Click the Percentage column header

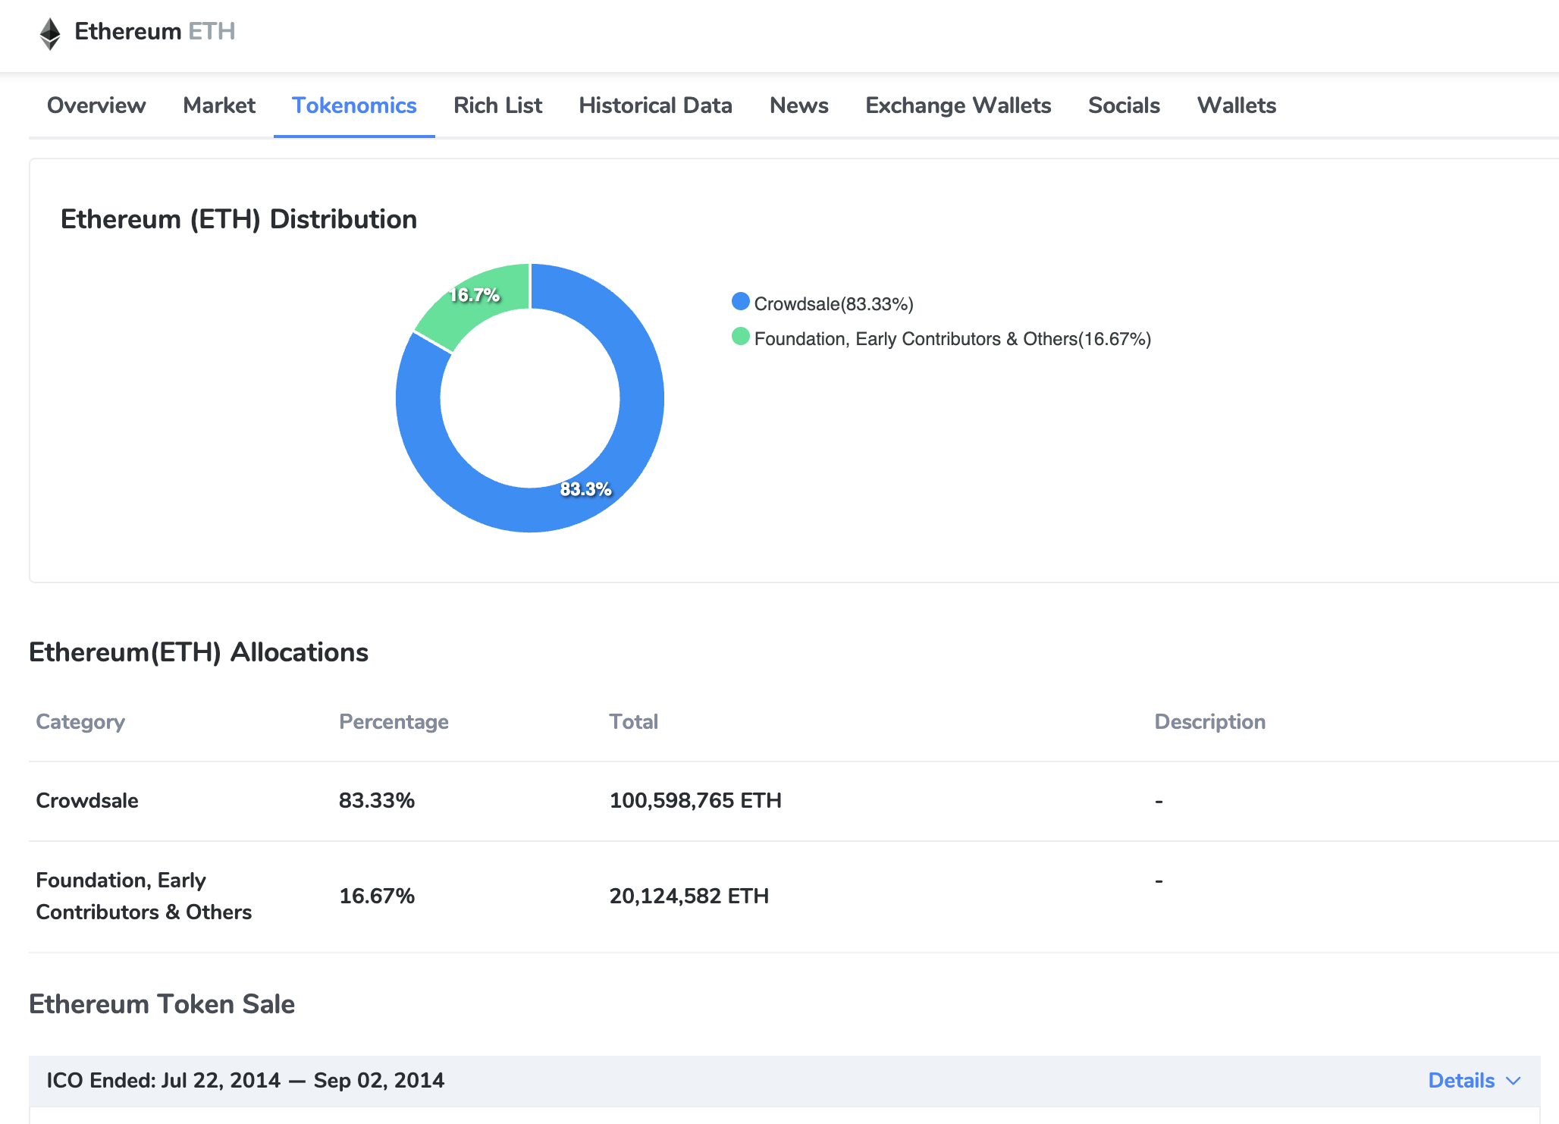tap(394, 722)
